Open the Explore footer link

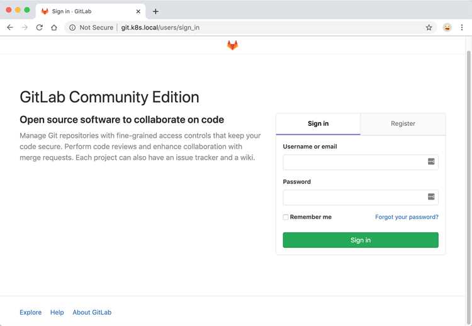tap(31, 312)
